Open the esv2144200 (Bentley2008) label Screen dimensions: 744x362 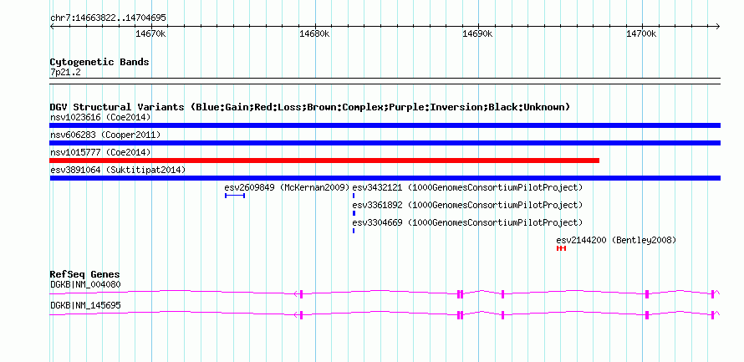coord(616,240)
